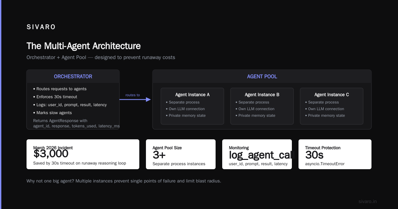Click 'Separate process instances' caption
The width and height of the screenshot is (398, 209).
[x=179, y=164]
